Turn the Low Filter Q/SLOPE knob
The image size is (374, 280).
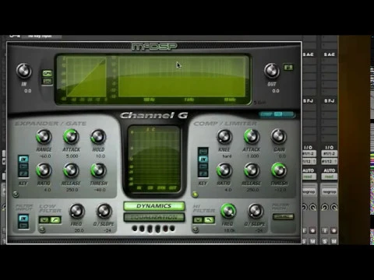104,211
